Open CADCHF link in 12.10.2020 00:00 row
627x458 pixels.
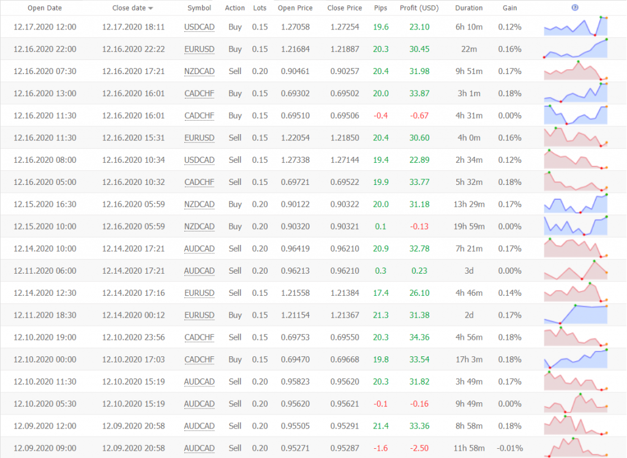pyautogui.click(x=199, y=359)
